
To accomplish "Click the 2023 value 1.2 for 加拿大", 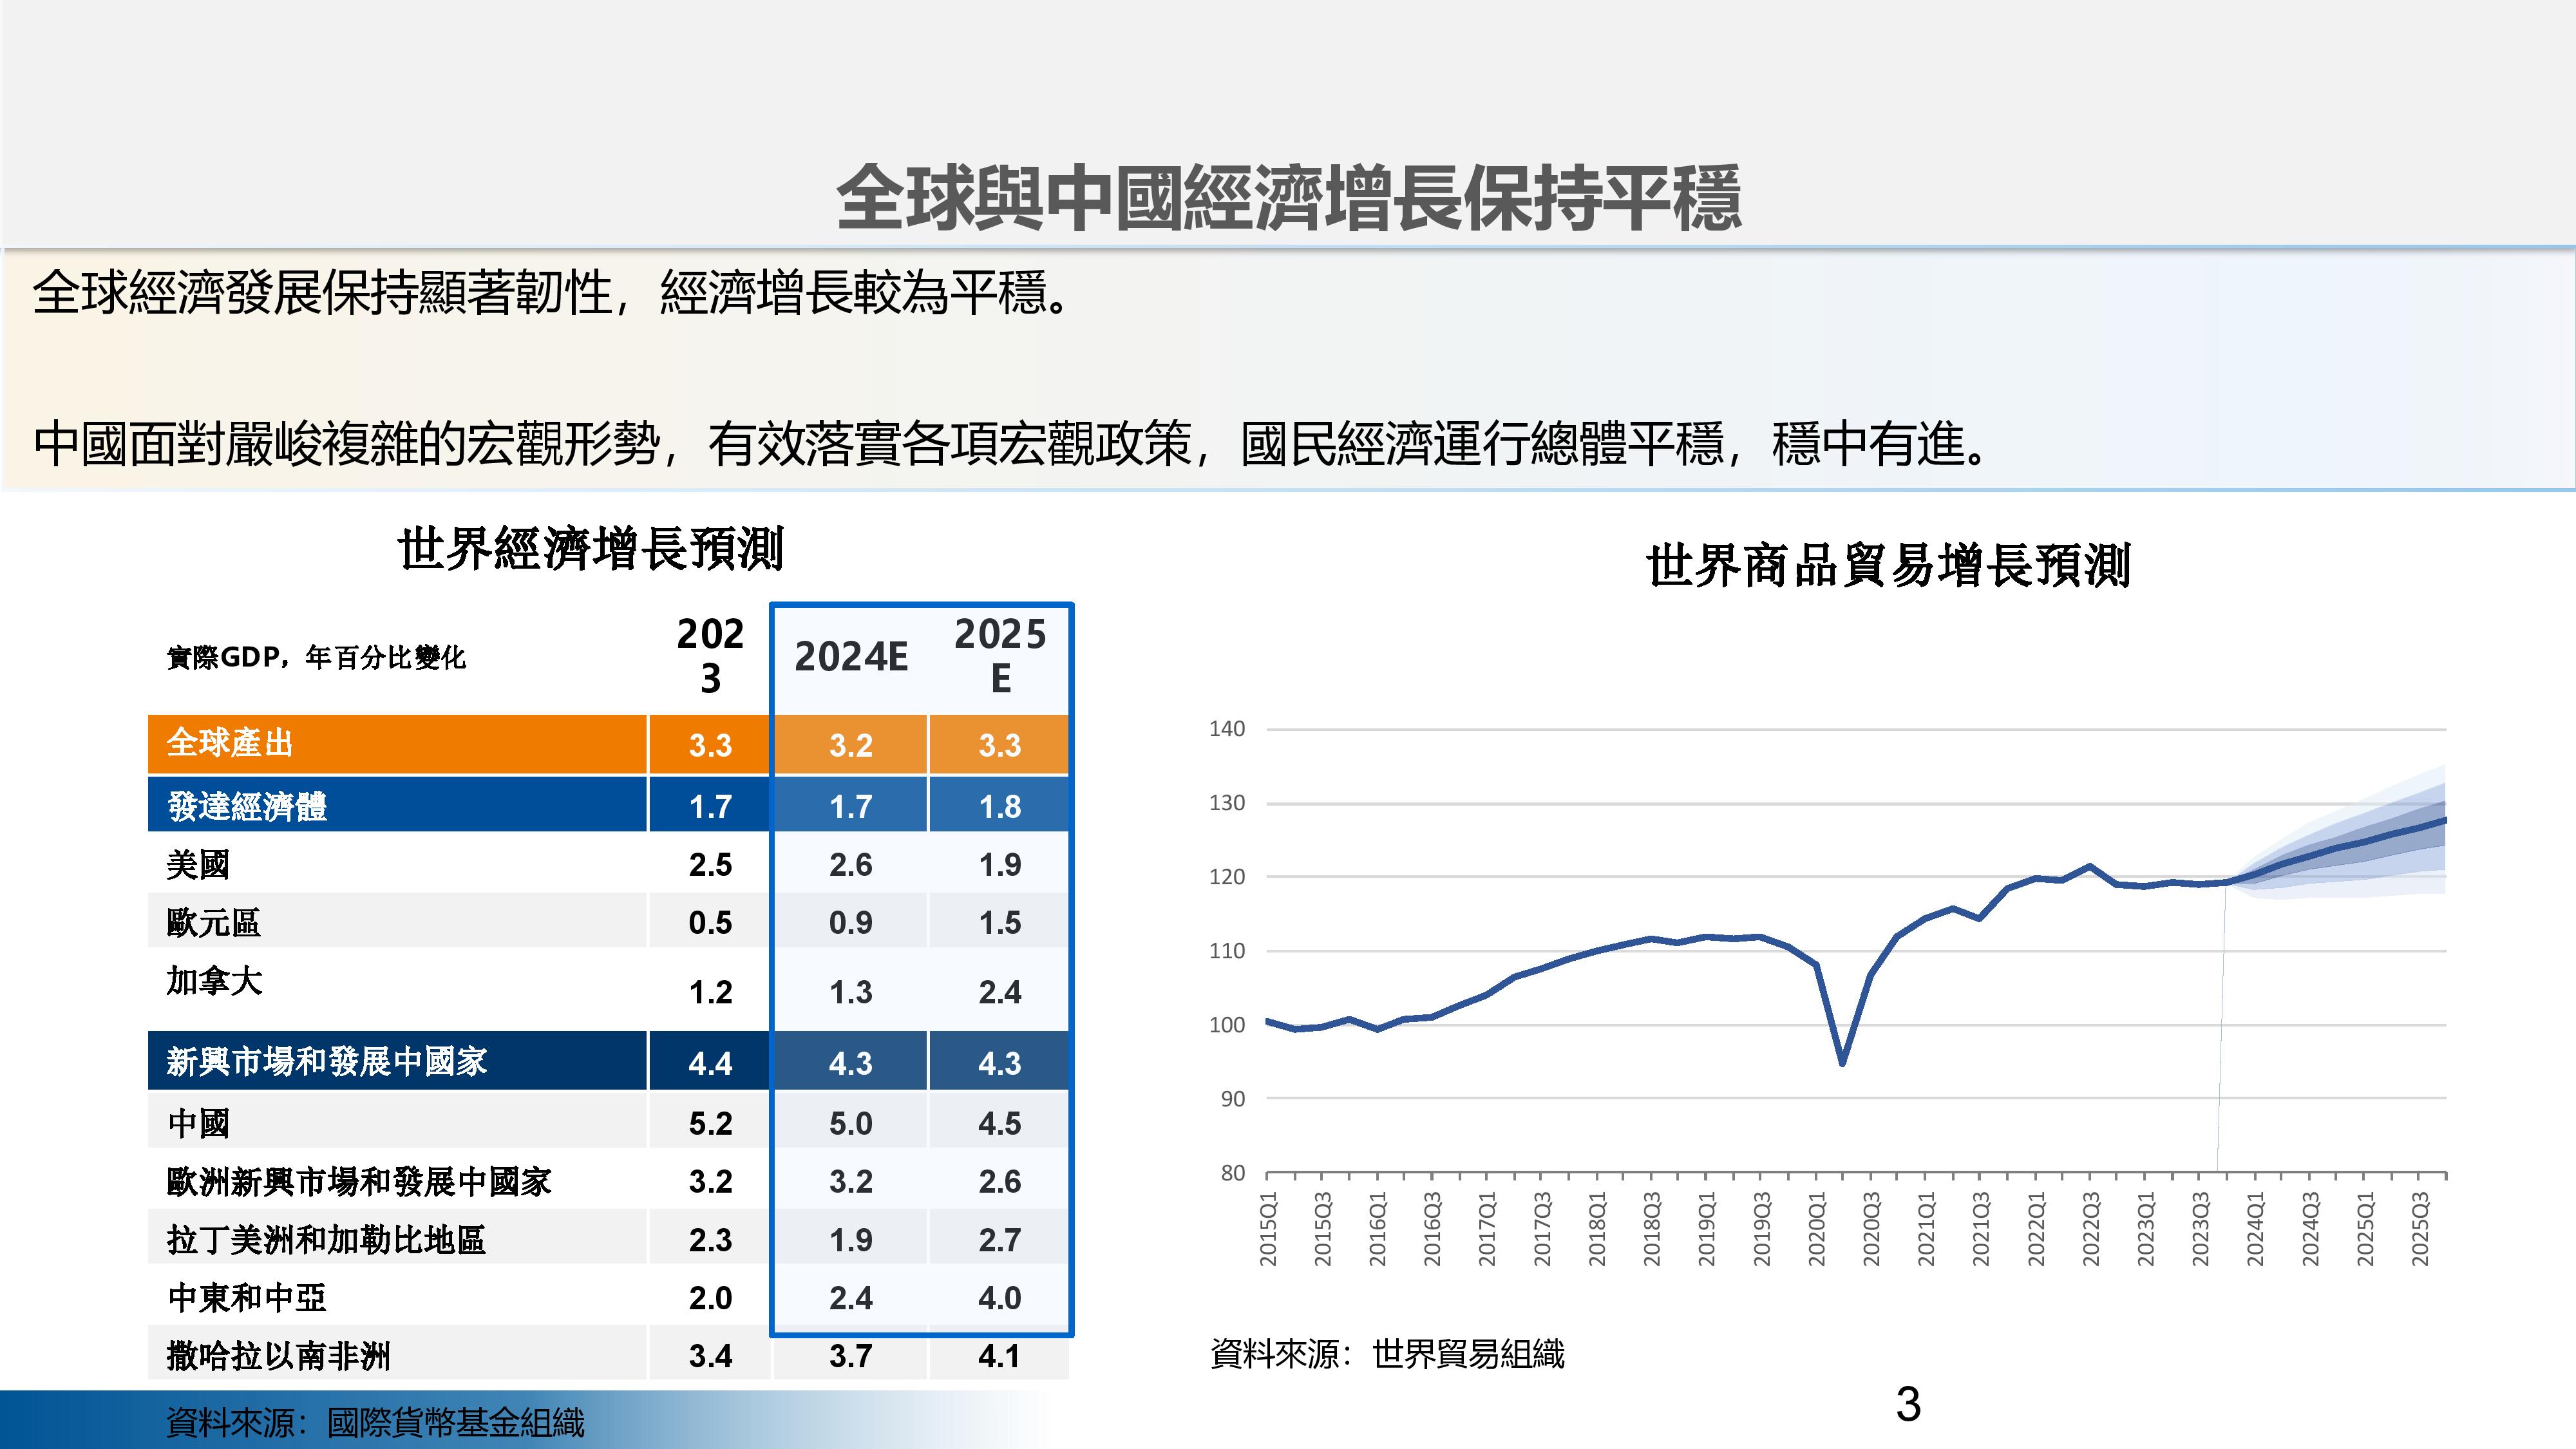I will [x=710, y=992].
